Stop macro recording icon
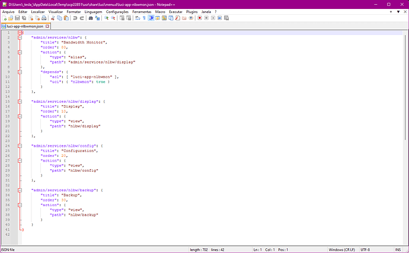The height and width of the screenshot is (253, 409). (206, 18)
